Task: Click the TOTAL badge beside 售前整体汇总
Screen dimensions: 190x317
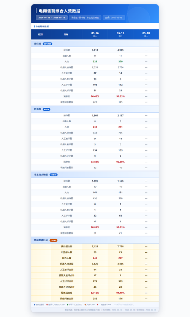Action: pyautogui.click(x=54, y=241)
